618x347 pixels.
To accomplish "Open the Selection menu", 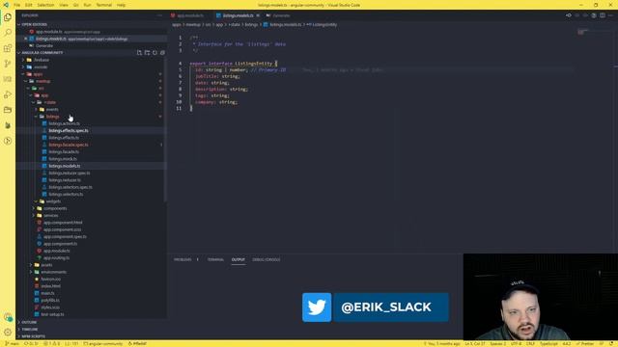I will [x=45, y=5].
